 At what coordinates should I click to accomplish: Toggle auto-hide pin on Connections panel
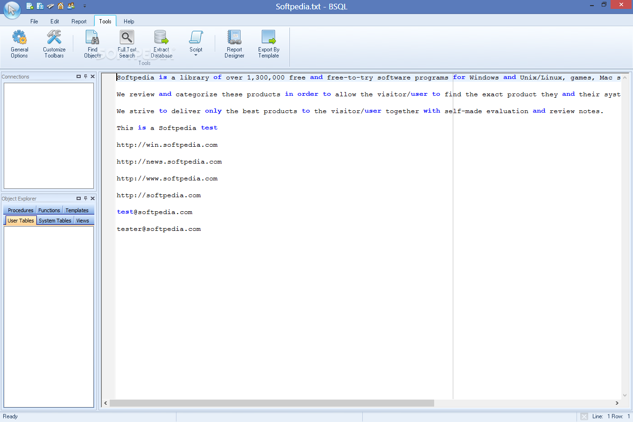[x=85, y=76]
